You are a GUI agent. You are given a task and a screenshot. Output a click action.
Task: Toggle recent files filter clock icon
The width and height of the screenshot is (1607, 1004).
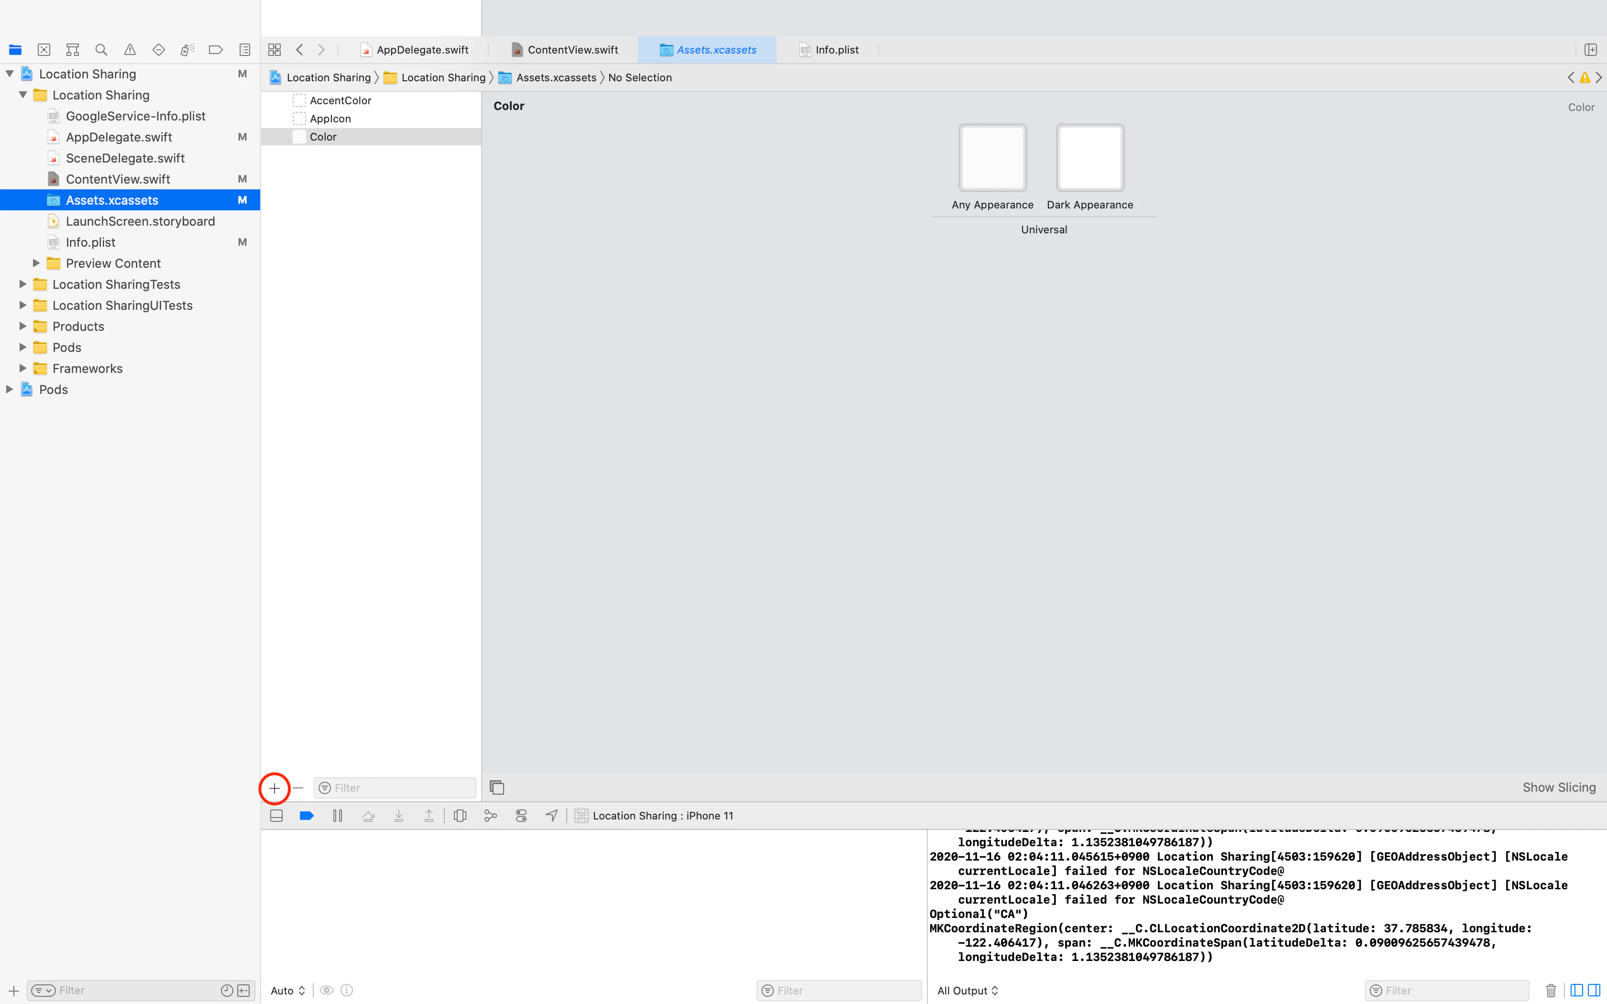[x=227, y=990]
